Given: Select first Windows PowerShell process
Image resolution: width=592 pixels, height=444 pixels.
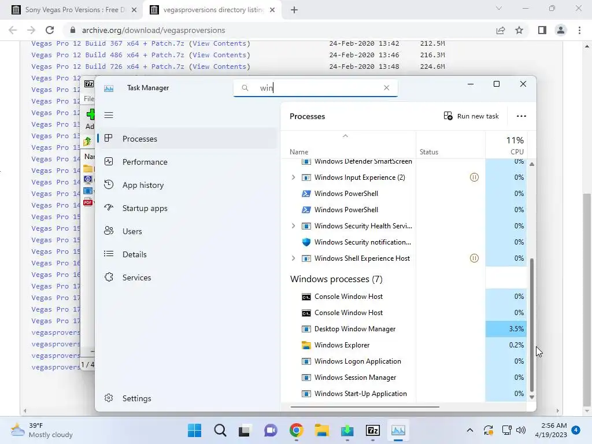Looking at the screenshot, I should click(x=346, y=194).
